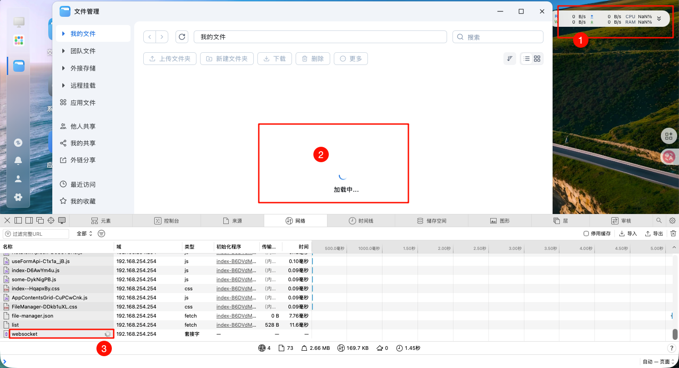Click the refresh button beside the path bar

pyautogui.click(x=182, y=37)
